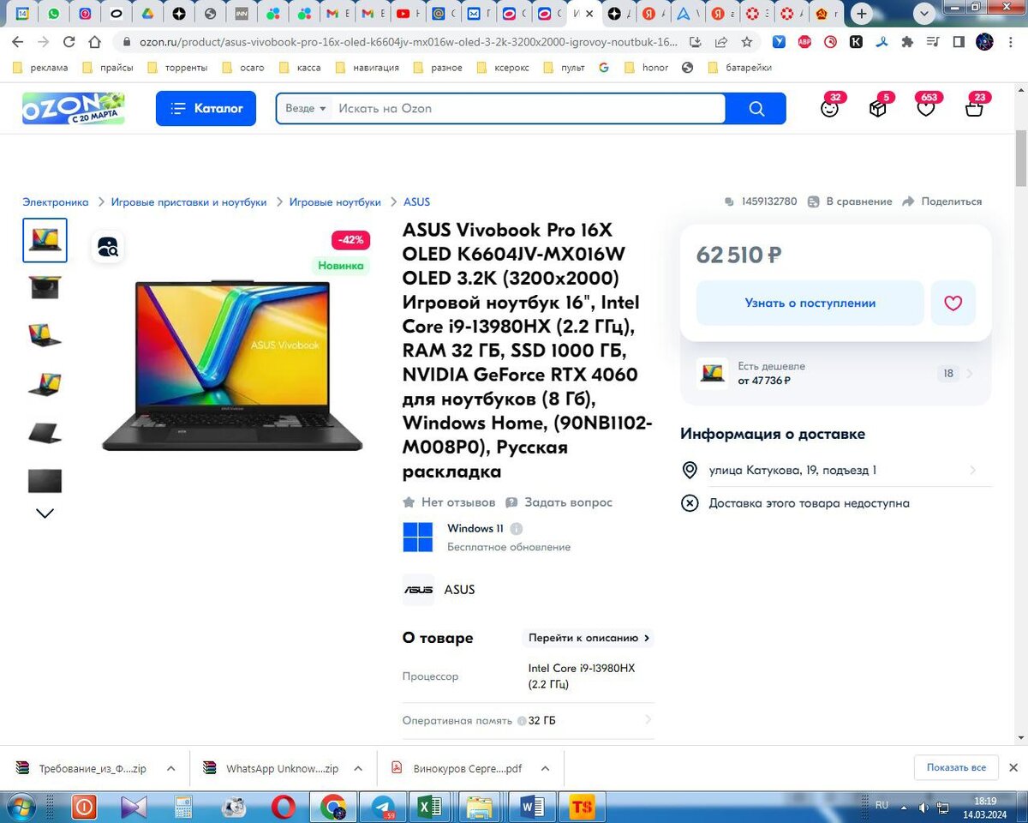The width and height of the screenshot is (1028, 823).
Task: Open the Каталог button
Action: (x=206, y=109)
